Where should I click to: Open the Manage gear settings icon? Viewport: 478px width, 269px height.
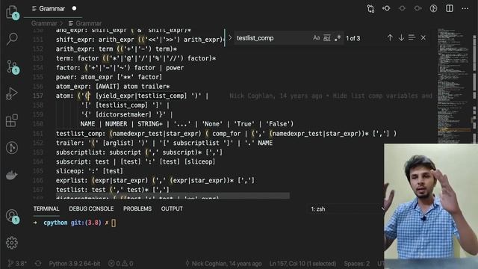point(12,243)
